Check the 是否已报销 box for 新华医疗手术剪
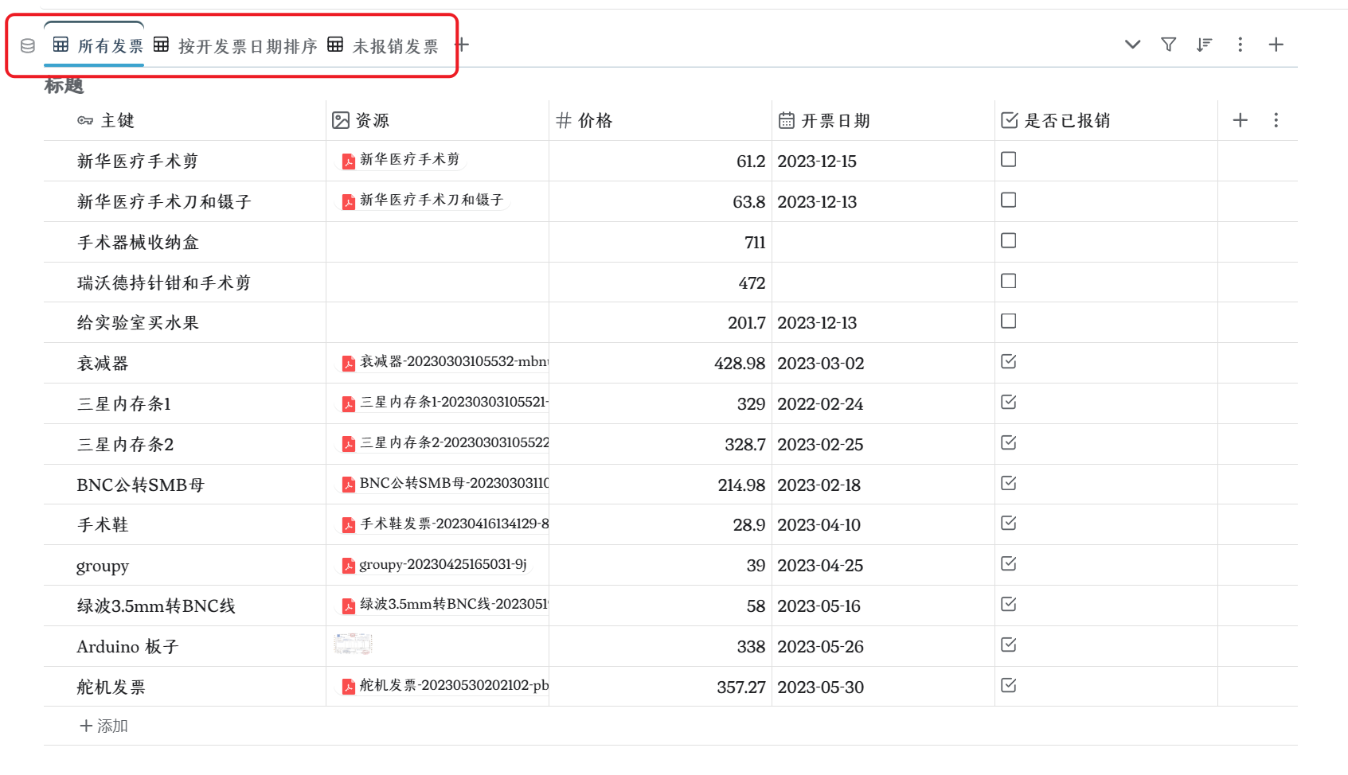 (x=1009, y=160)
